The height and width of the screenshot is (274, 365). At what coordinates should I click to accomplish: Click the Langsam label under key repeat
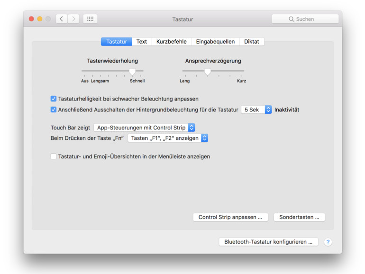[100, 81]
